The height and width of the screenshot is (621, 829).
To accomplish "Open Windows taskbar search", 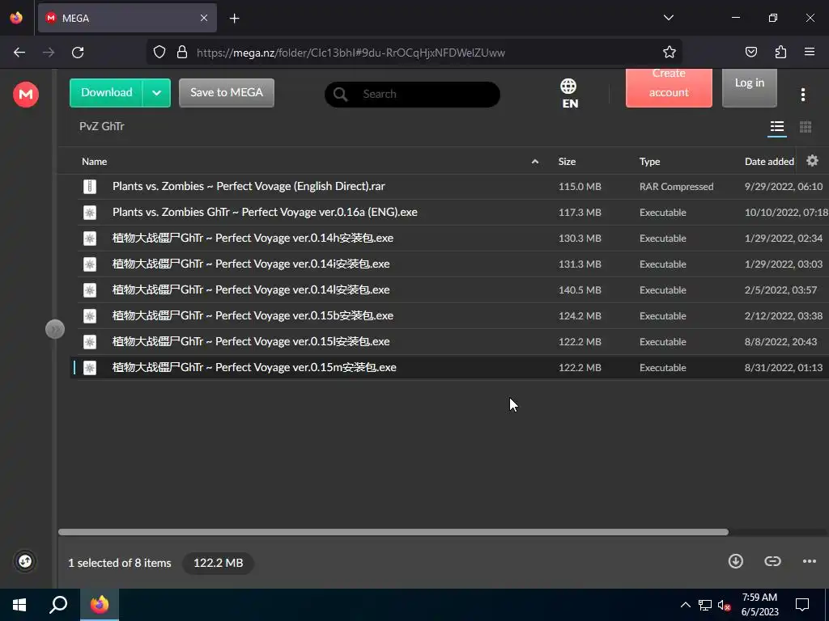I will tap(58, 605).
